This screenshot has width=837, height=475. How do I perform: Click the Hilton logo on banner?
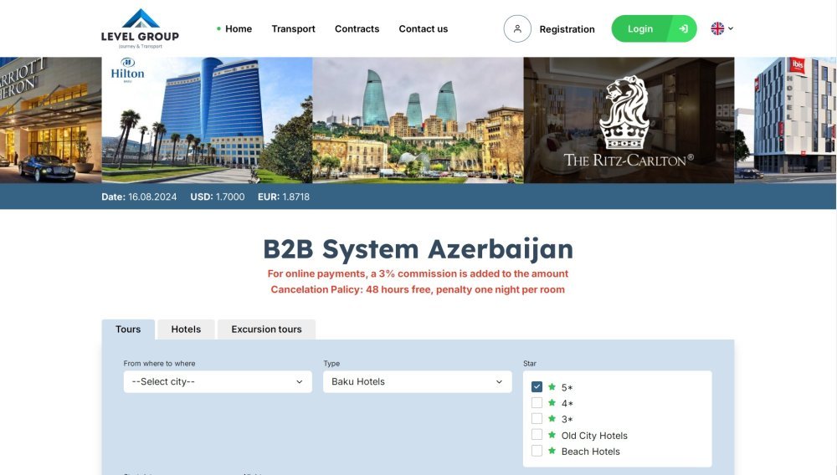click(127, 70)
